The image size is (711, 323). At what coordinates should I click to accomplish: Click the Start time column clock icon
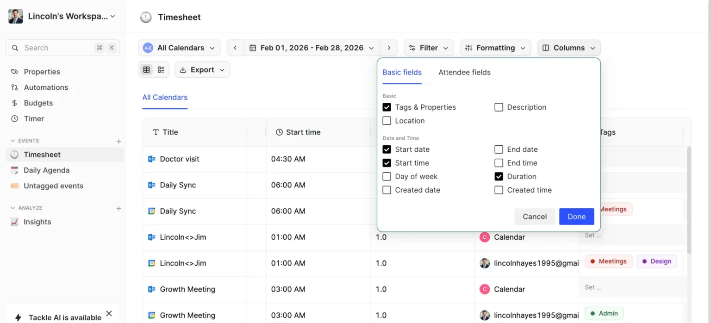pyautogui.click(x=279, y=132)
